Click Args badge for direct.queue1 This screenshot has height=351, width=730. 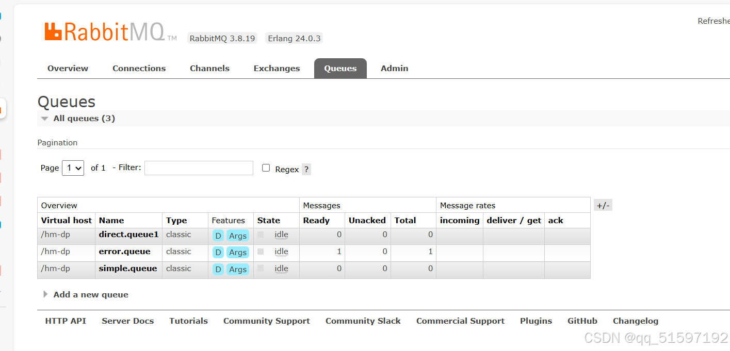(238, 236)
